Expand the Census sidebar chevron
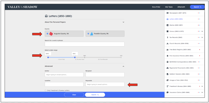This screenshot has height=103, width=209. [x=202, y=31]
